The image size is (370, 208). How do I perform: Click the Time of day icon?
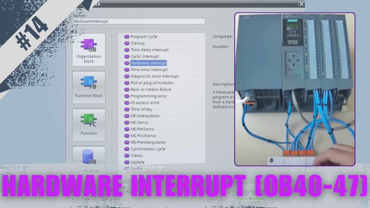click(x=127, y=109)
